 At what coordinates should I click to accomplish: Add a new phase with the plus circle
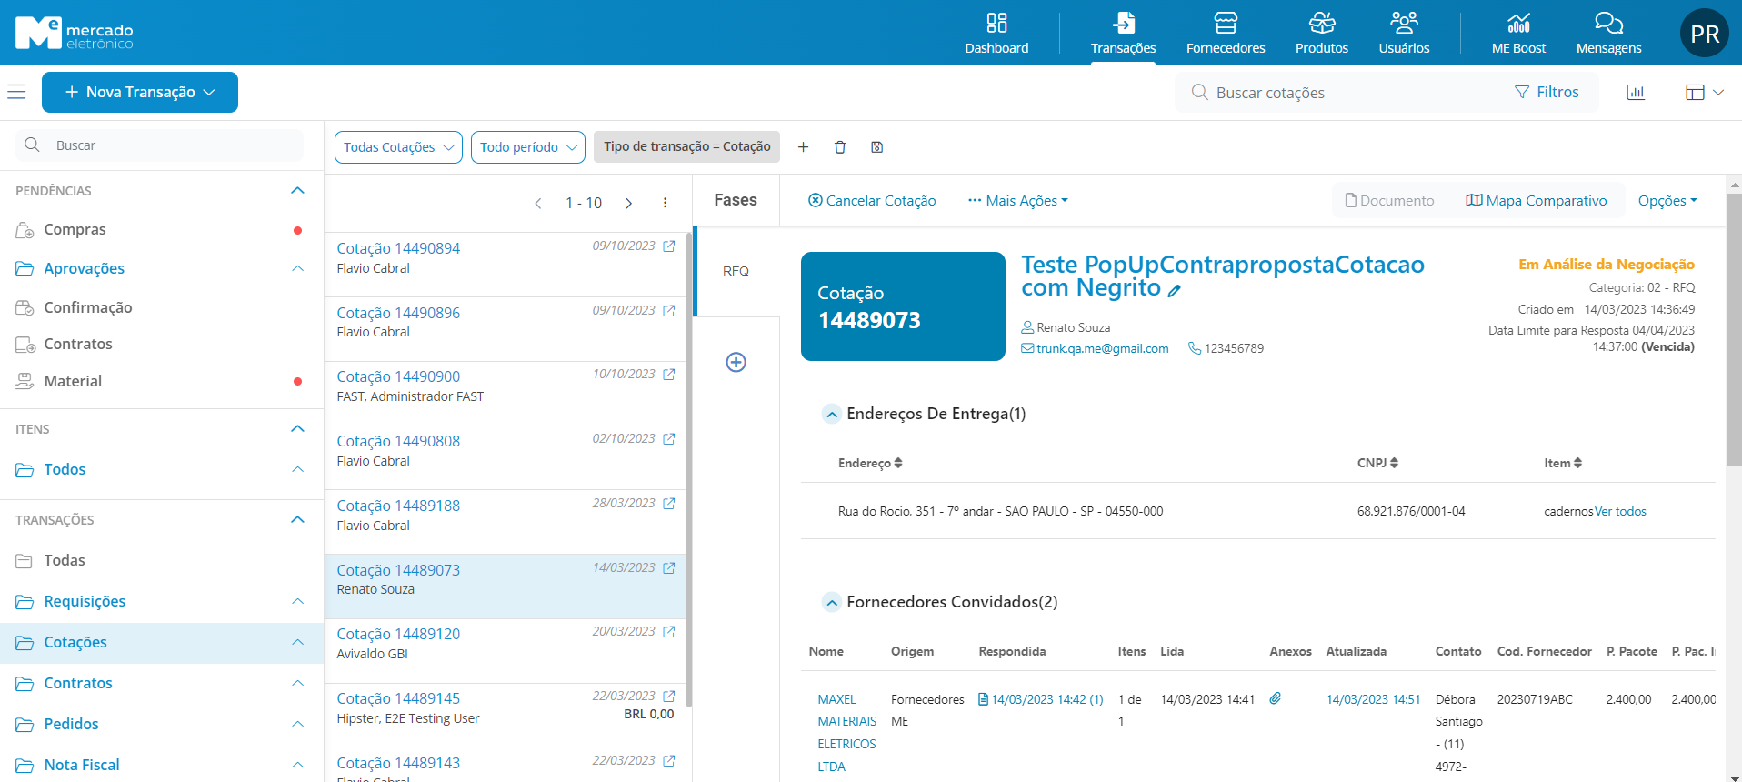click(736, 363)
